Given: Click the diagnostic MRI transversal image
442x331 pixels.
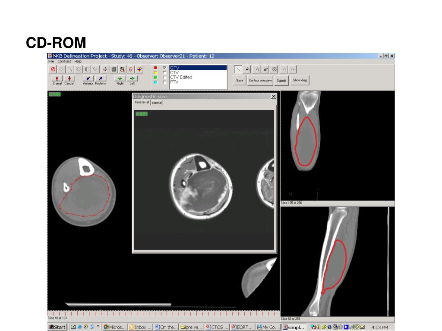Looking at the screenshot, I should 204,180.
